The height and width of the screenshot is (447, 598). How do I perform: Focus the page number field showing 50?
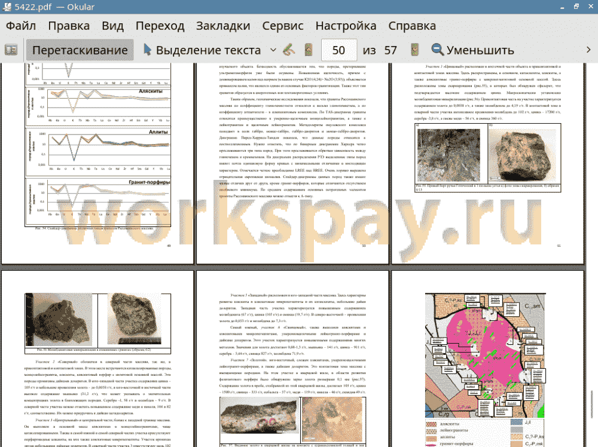coord(338,50)
